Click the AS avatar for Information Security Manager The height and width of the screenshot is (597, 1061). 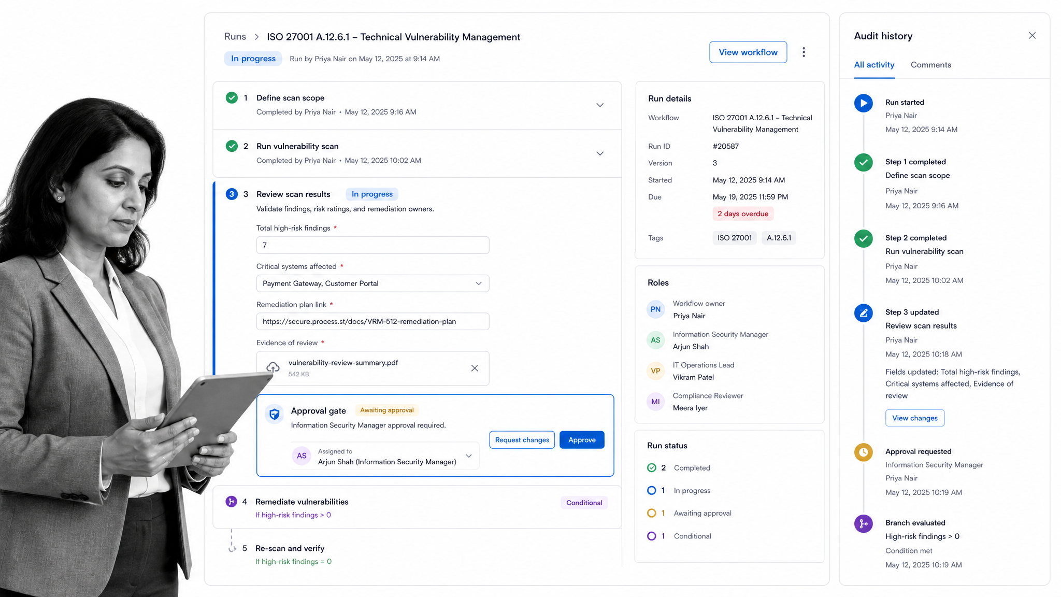pyautogui.click(x=655, y=340)
